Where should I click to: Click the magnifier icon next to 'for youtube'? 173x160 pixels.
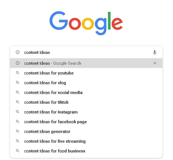[x=18, y=73]
